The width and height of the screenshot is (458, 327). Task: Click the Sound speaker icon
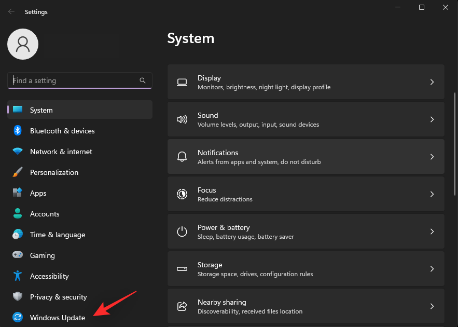point(182,119)
